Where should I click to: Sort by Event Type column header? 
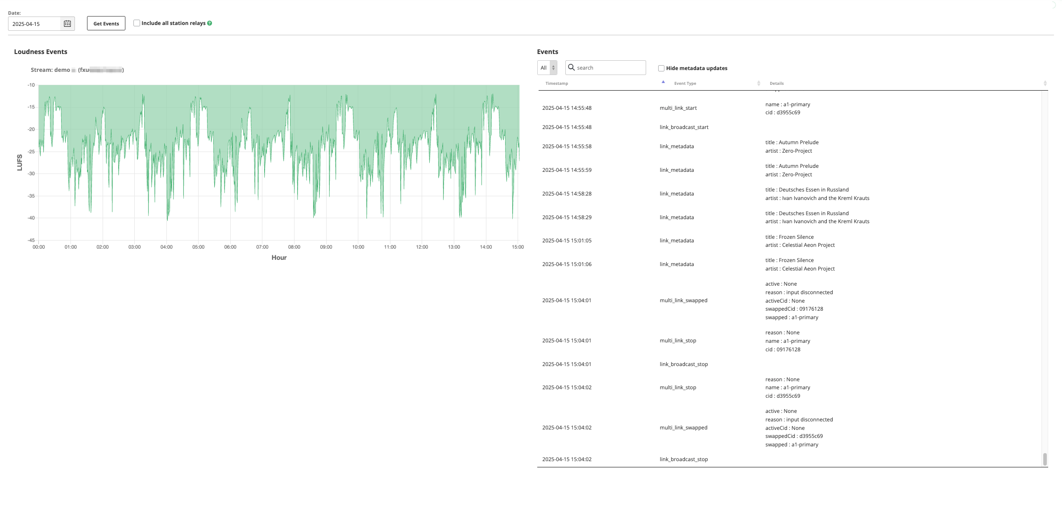[685, 83]
